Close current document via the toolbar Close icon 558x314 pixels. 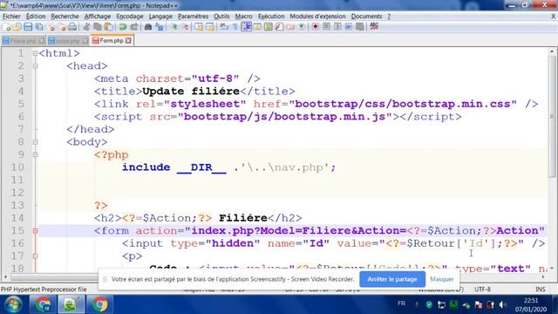(51, 27)
